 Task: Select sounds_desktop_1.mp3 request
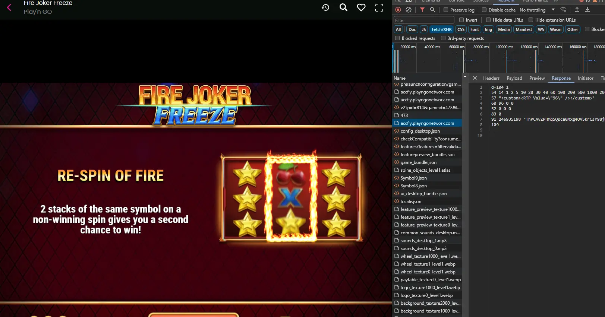click(x=428, y=241)
